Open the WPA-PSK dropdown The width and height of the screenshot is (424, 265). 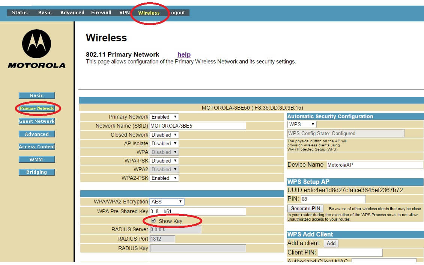(x=164, y=161)
